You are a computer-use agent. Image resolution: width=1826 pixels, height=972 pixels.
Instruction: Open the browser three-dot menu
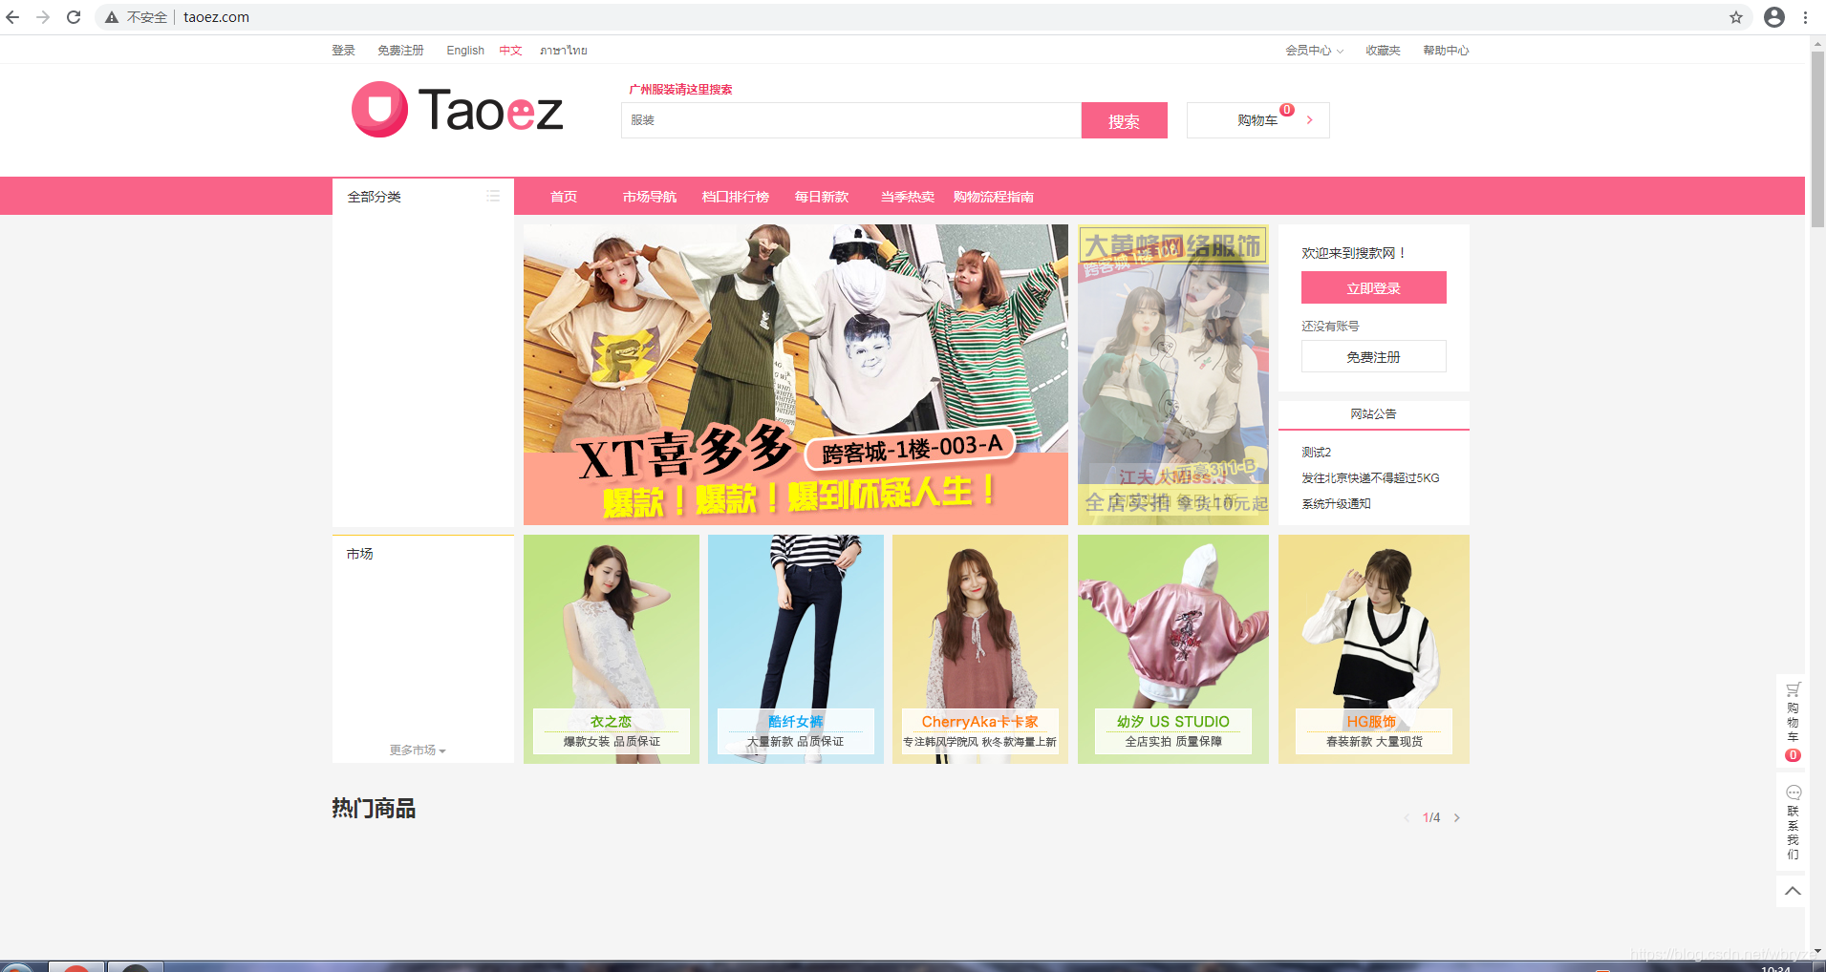pyautogui.click(x=1806, y=17)
